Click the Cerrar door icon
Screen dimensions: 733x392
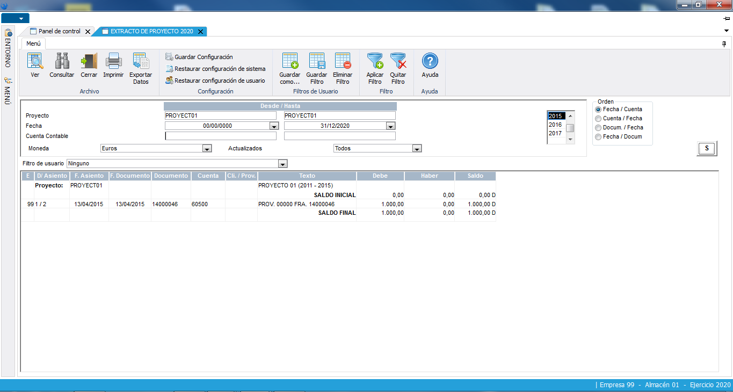[89, 61]
